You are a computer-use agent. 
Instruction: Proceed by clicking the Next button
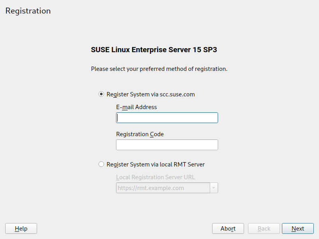(x=297, y=229)
